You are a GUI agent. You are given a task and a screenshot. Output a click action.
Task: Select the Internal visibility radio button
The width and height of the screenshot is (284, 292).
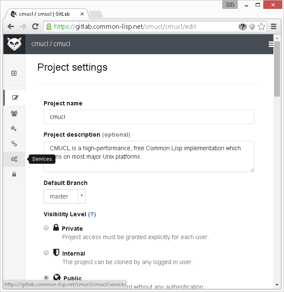[46, 253]
